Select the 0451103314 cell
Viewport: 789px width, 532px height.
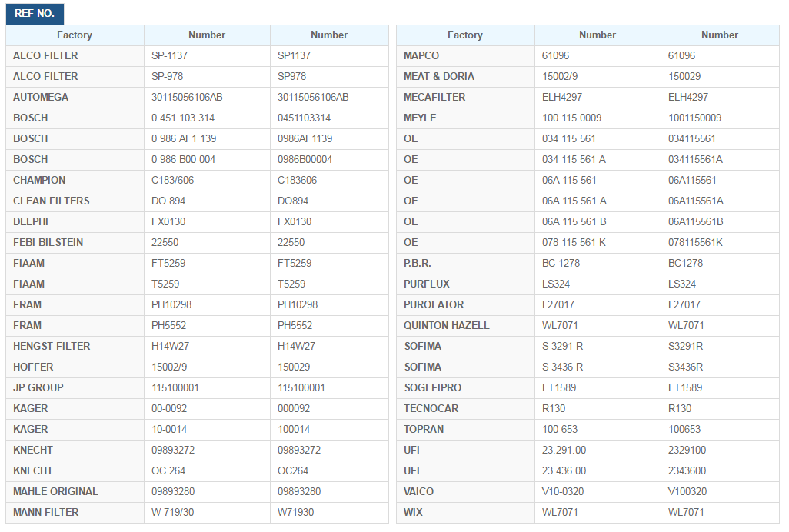pos(329,118)
